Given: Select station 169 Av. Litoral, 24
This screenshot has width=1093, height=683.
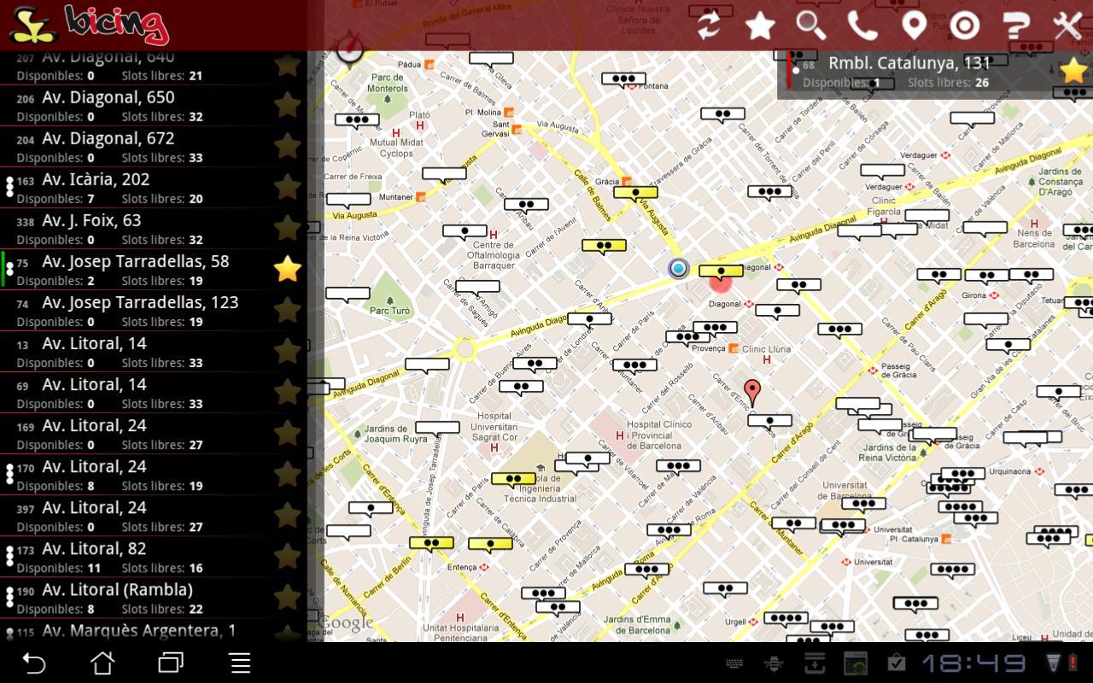Looking at the screenshot, I should (x=154, y=434).
